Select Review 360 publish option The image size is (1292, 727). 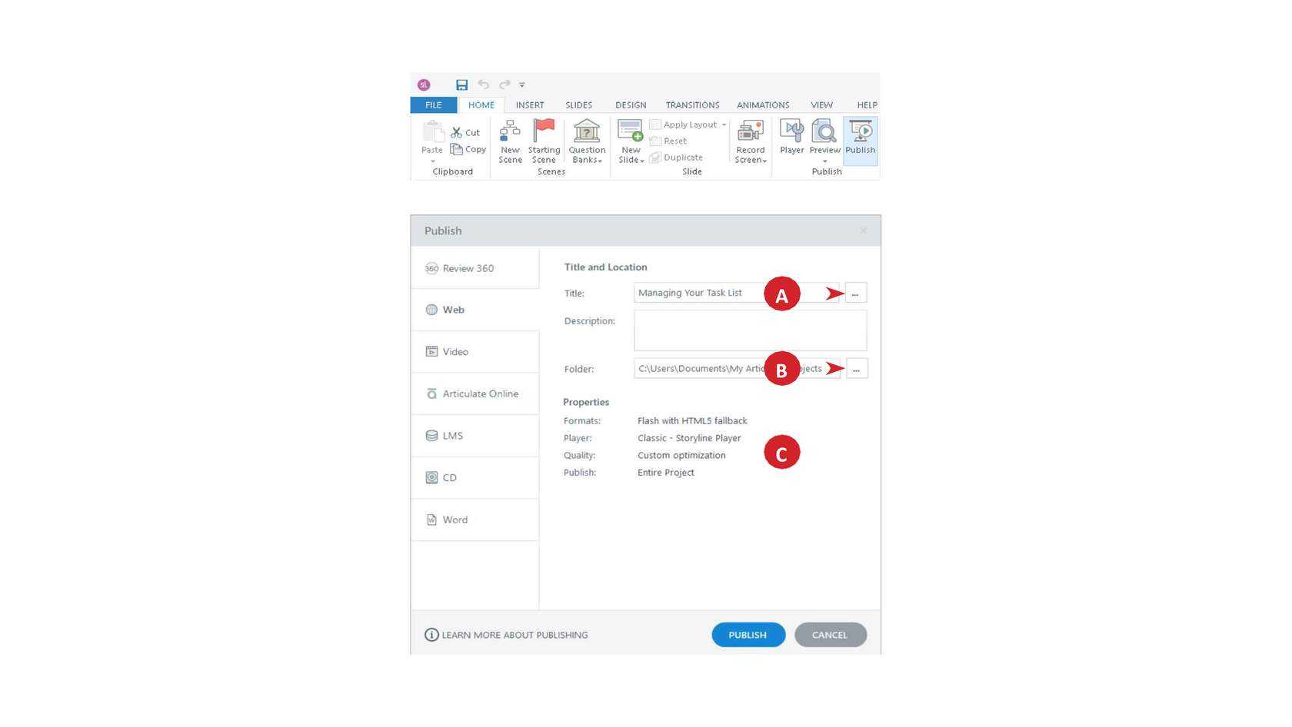(x=475, y=268)
